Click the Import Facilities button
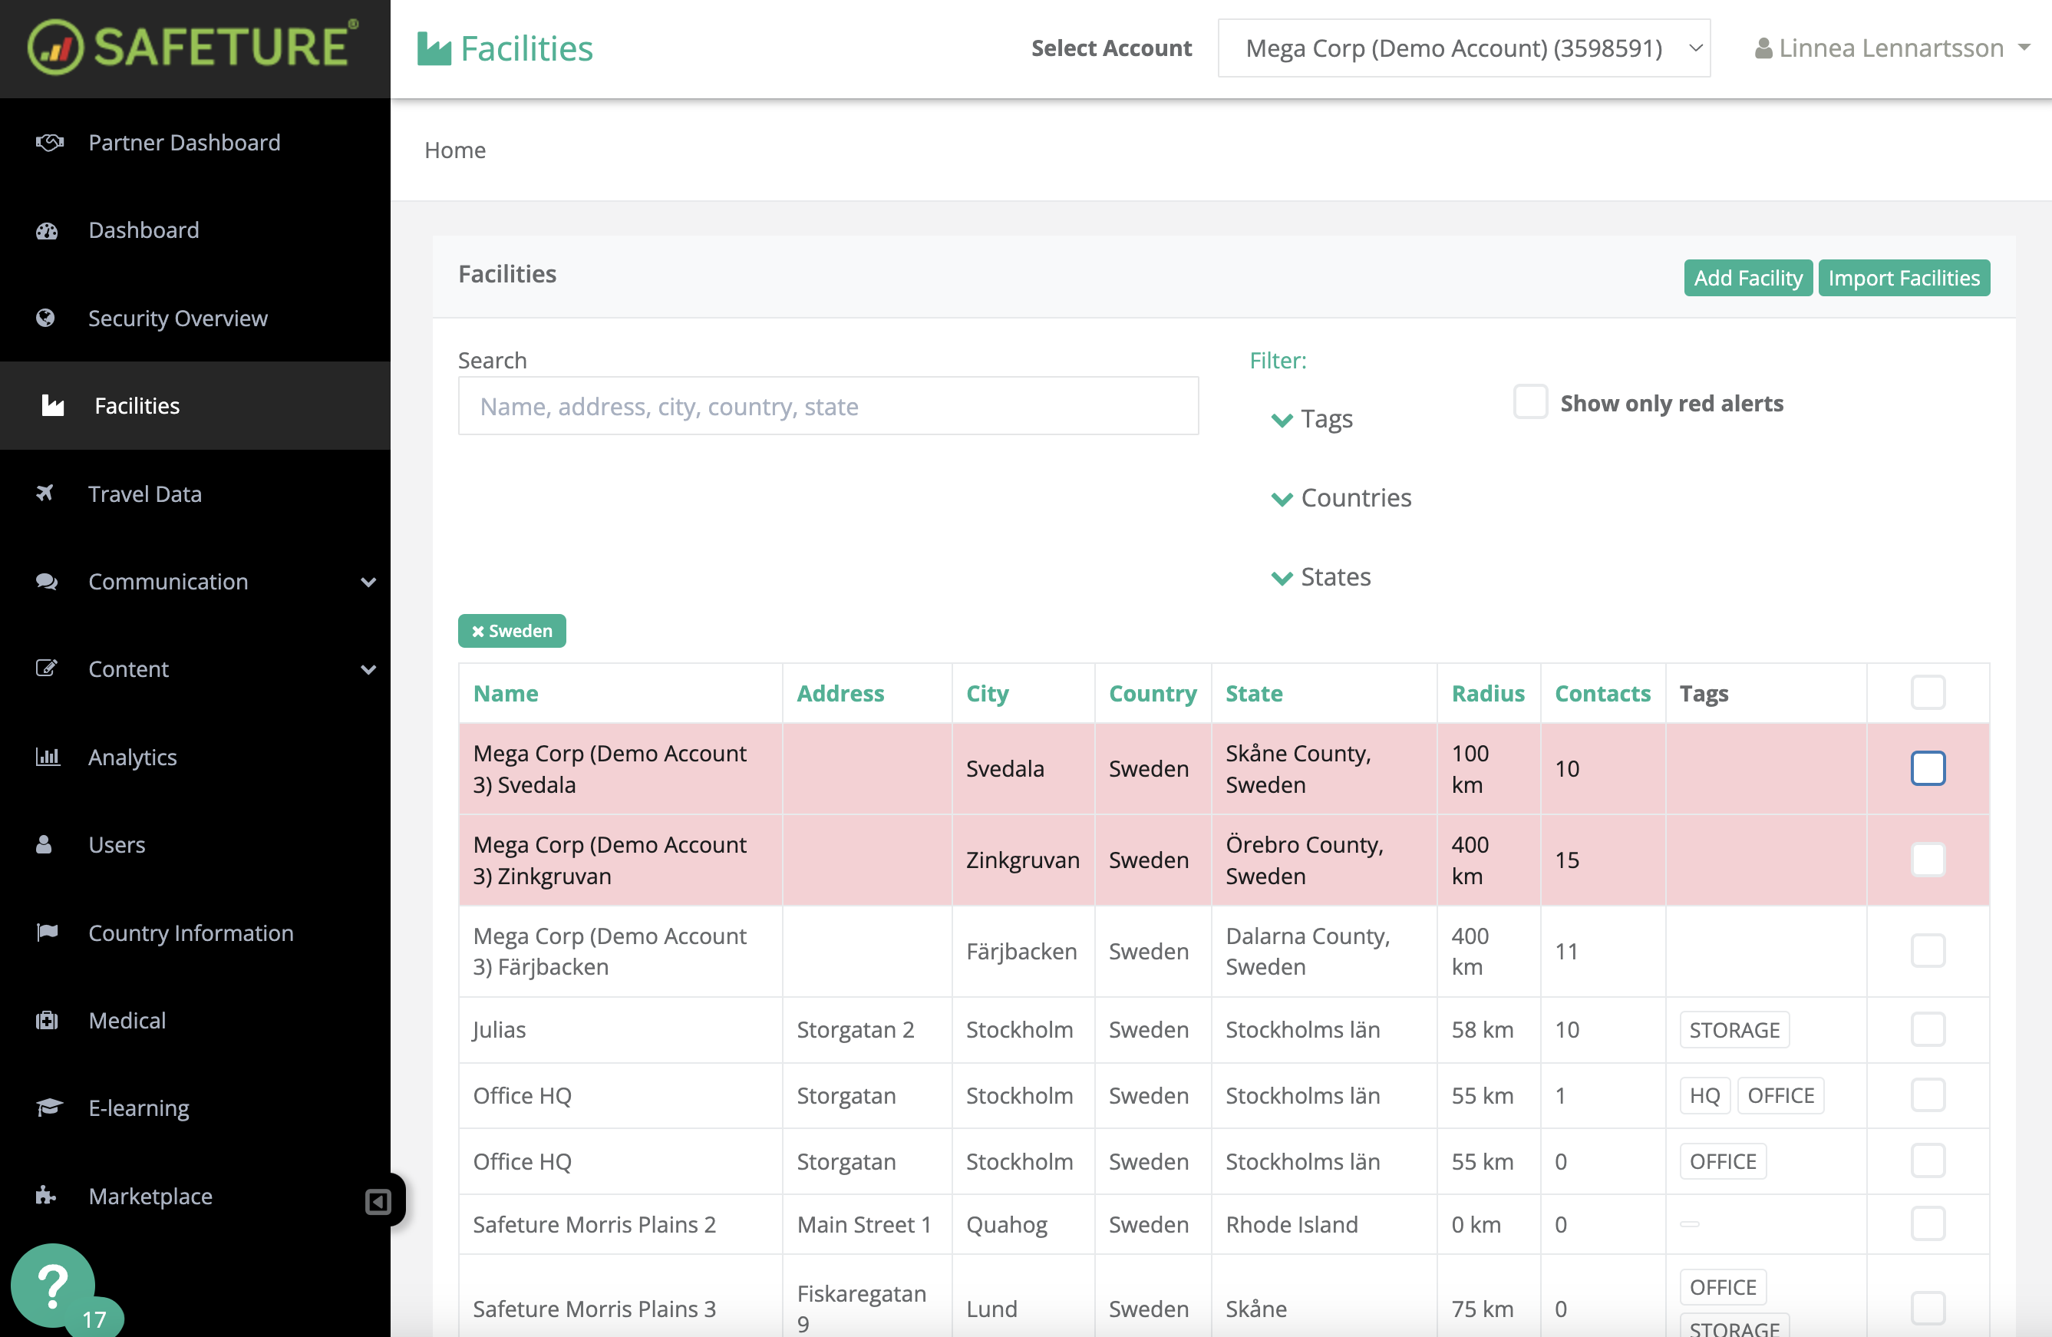The width and height of the screenshot is (2052, 1337). point(1903,278)
